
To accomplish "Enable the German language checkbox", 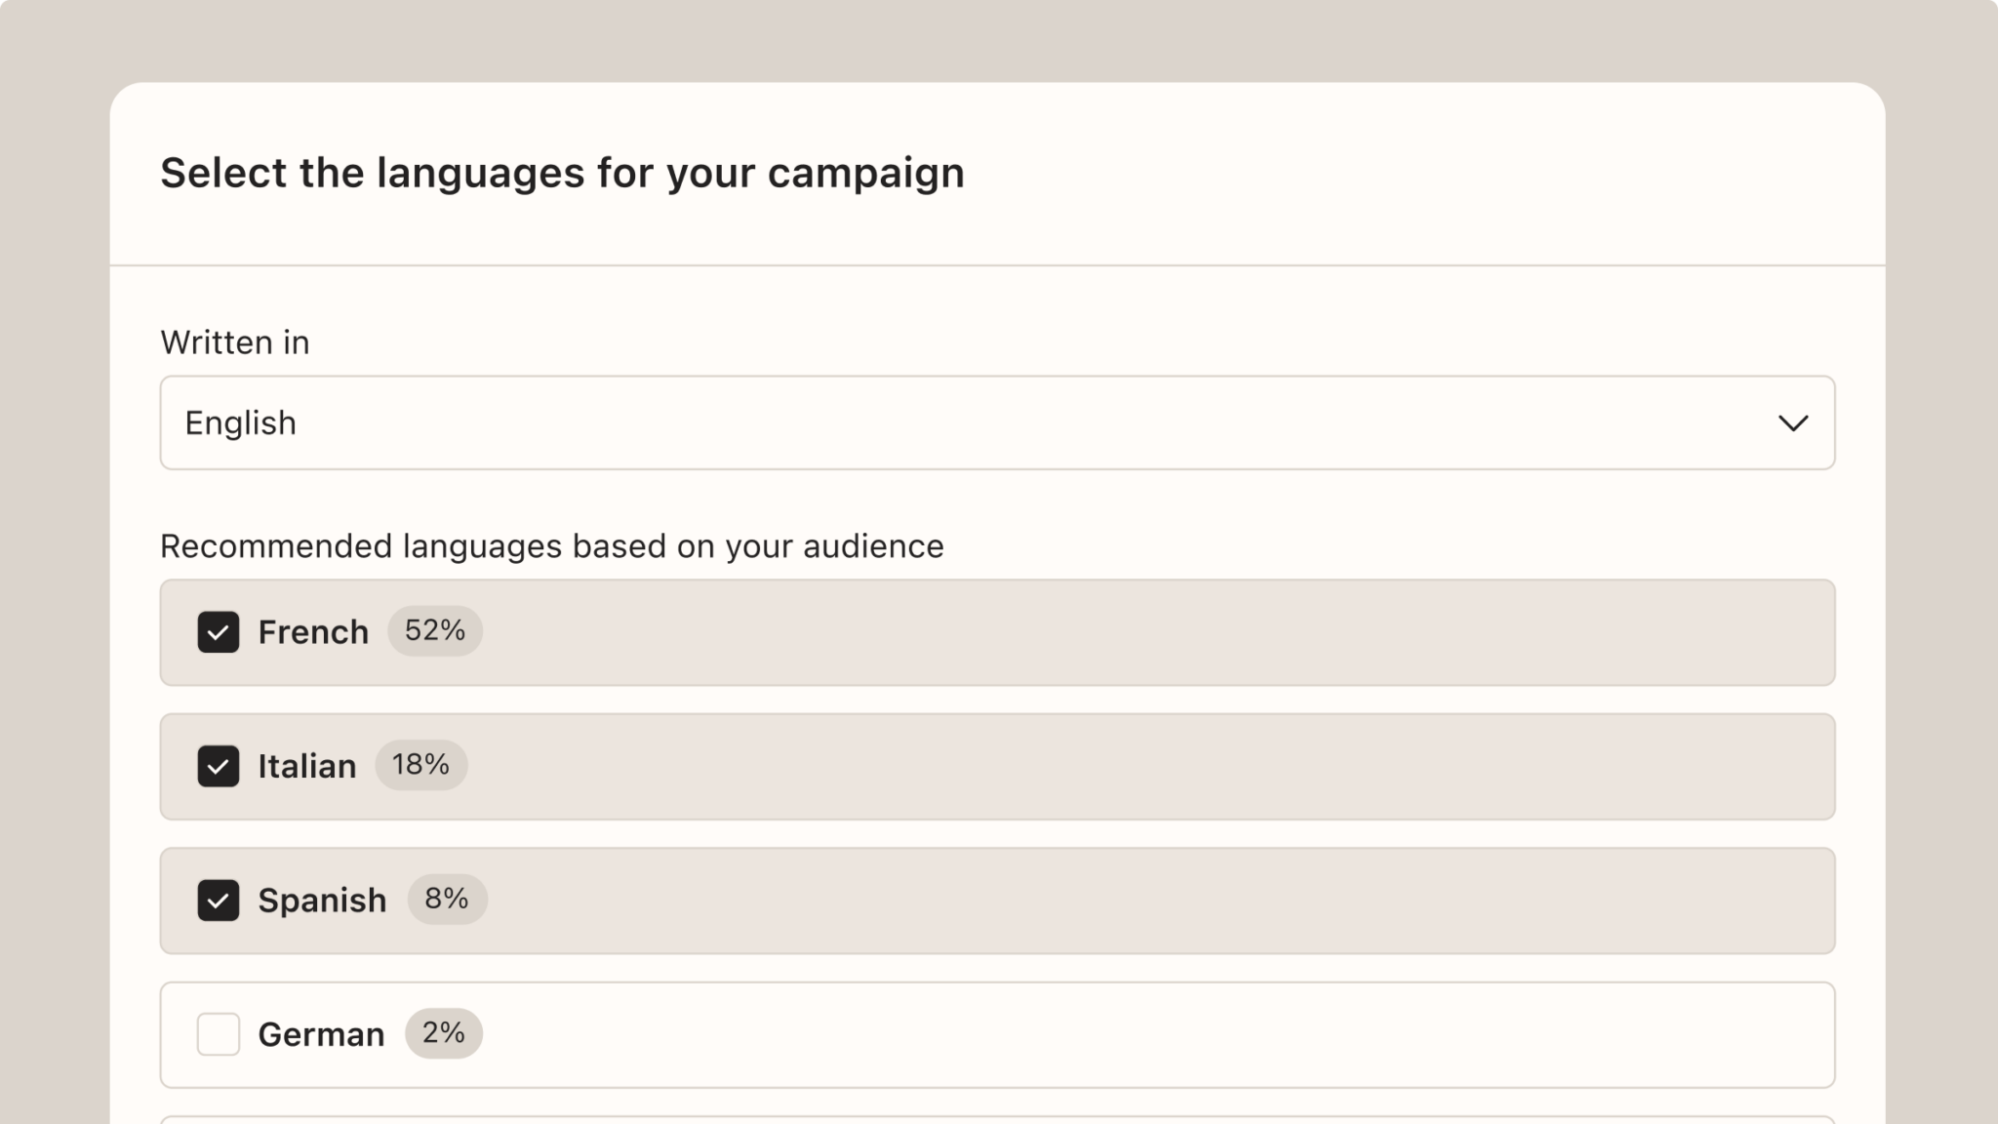I will (219, 1034).
